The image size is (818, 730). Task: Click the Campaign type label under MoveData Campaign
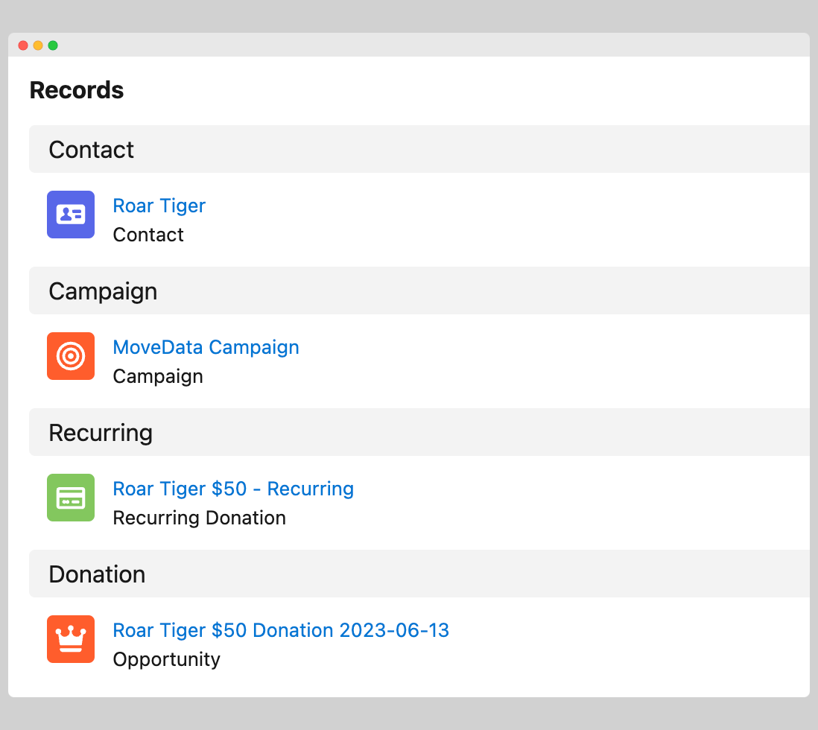(x=158, y=376)
